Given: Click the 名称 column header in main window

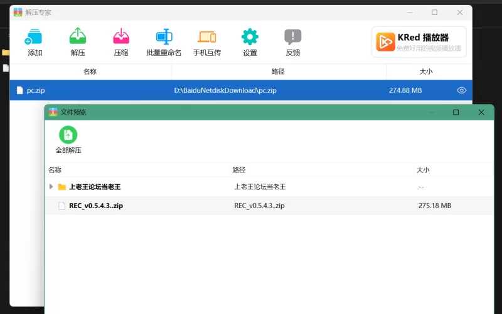Looking at the screenshot, I should (x=90, y=71).
